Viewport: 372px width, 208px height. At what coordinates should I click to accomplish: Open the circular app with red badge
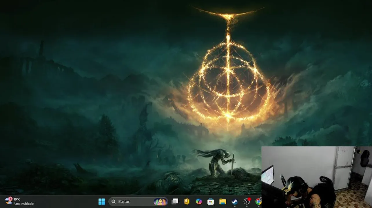click(247, 201)
